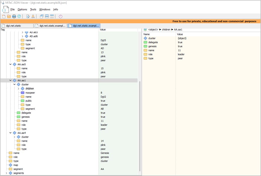Image resolution: width=261 pixels, height=176 pixels.
Task: Click the role string icon in right pane
Action: (146, 54)
